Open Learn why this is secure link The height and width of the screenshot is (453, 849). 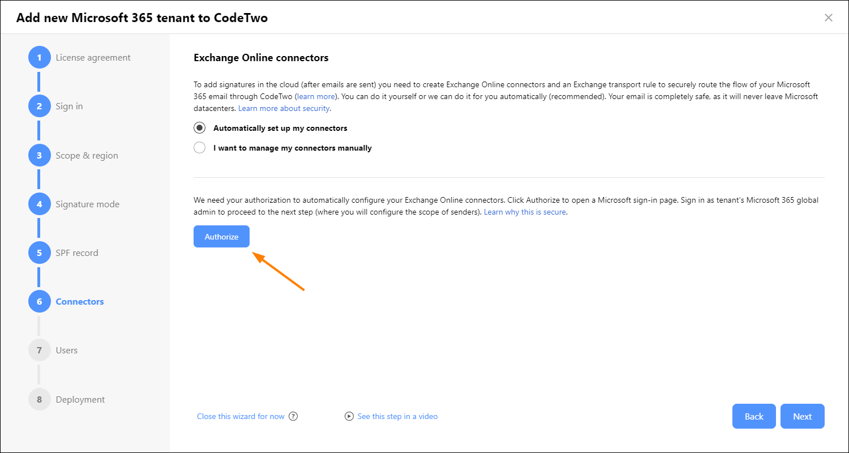[525, 212]
